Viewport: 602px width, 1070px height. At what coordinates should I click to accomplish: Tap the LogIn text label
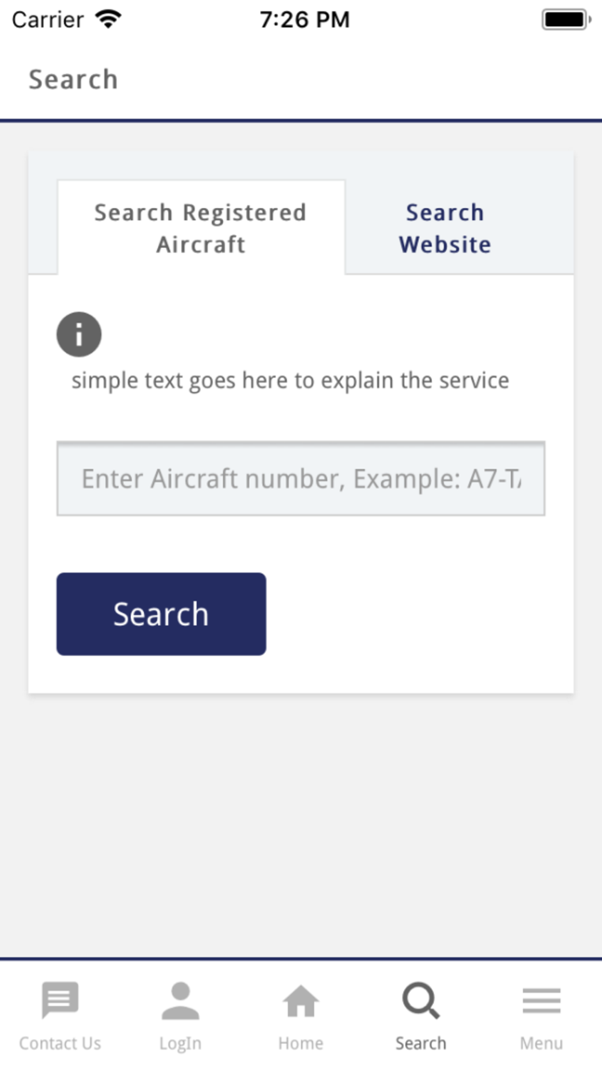[x=180, y=1044]
